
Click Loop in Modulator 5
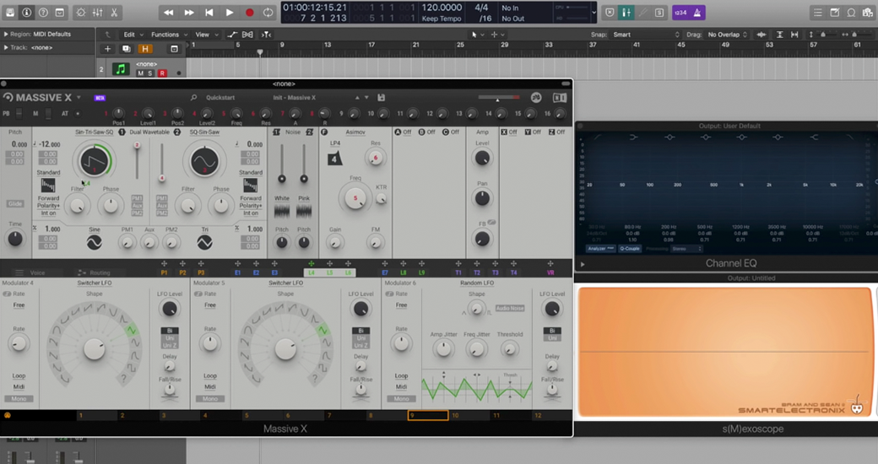[210, 375]
